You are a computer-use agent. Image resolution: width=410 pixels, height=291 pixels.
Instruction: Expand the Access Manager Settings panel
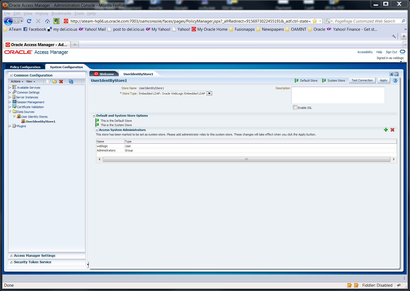(11, 255)
